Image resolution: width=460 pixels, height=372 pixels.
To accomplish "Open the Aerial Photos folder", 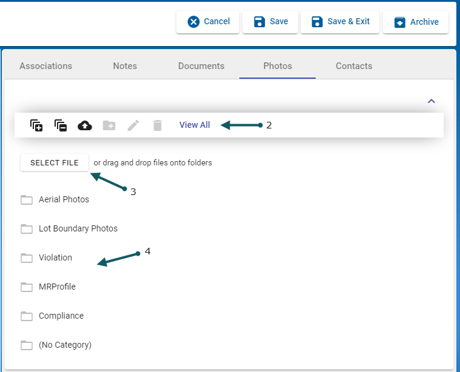I will click(x=64, y=199).
